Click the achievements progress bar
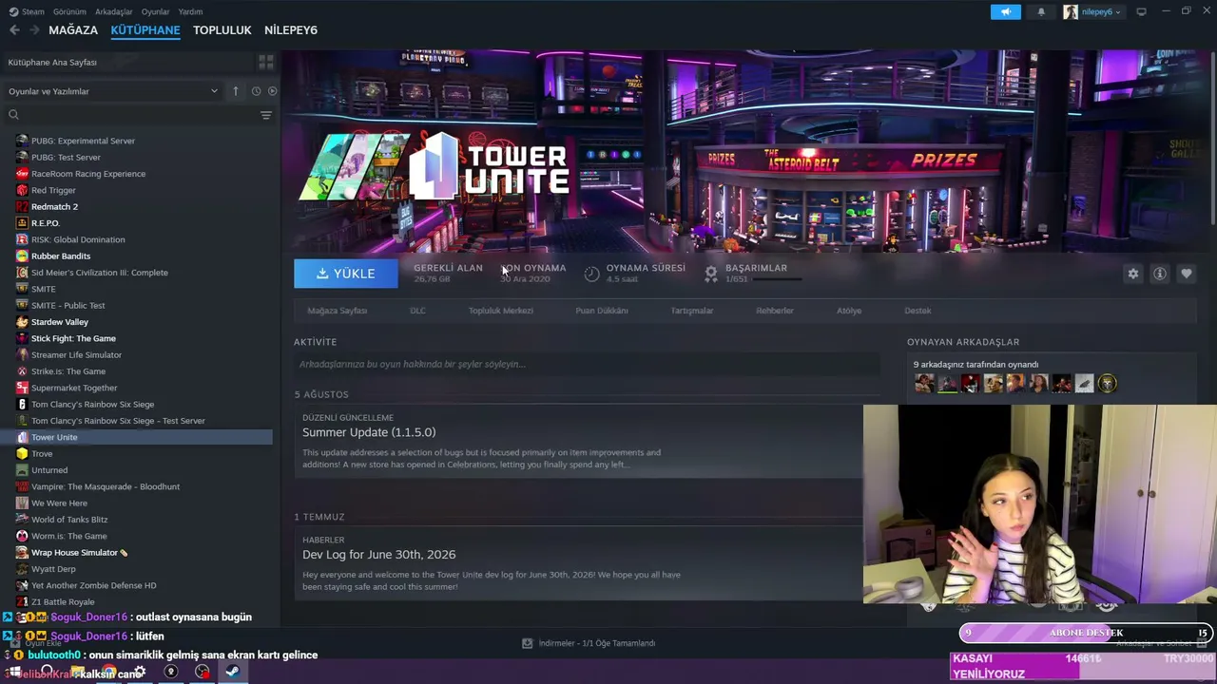Image resolution: width=1217 pixels, height=684 pixels. pos(777,280)
